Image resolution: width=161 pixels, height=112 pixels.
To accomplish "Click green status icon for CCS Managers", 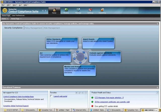I will [x=92, y=97].
